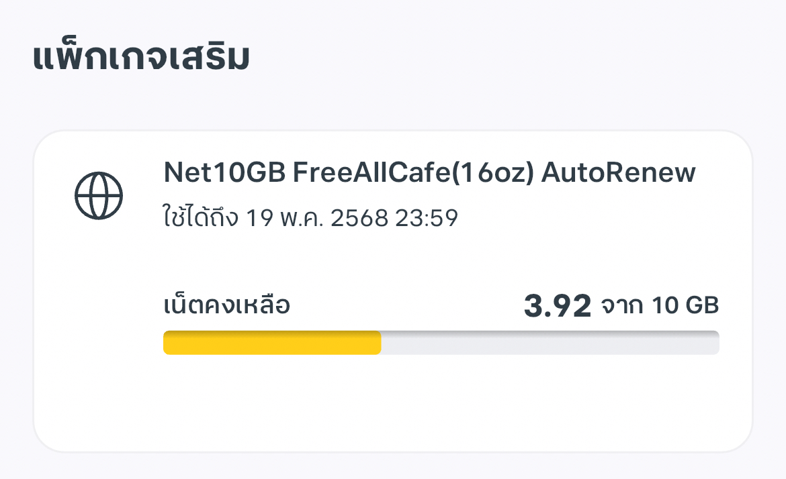The height and width of the screenshot is (479, 786).
Task: Click the 3.92 remaining data value
Action: coord(557,307)
